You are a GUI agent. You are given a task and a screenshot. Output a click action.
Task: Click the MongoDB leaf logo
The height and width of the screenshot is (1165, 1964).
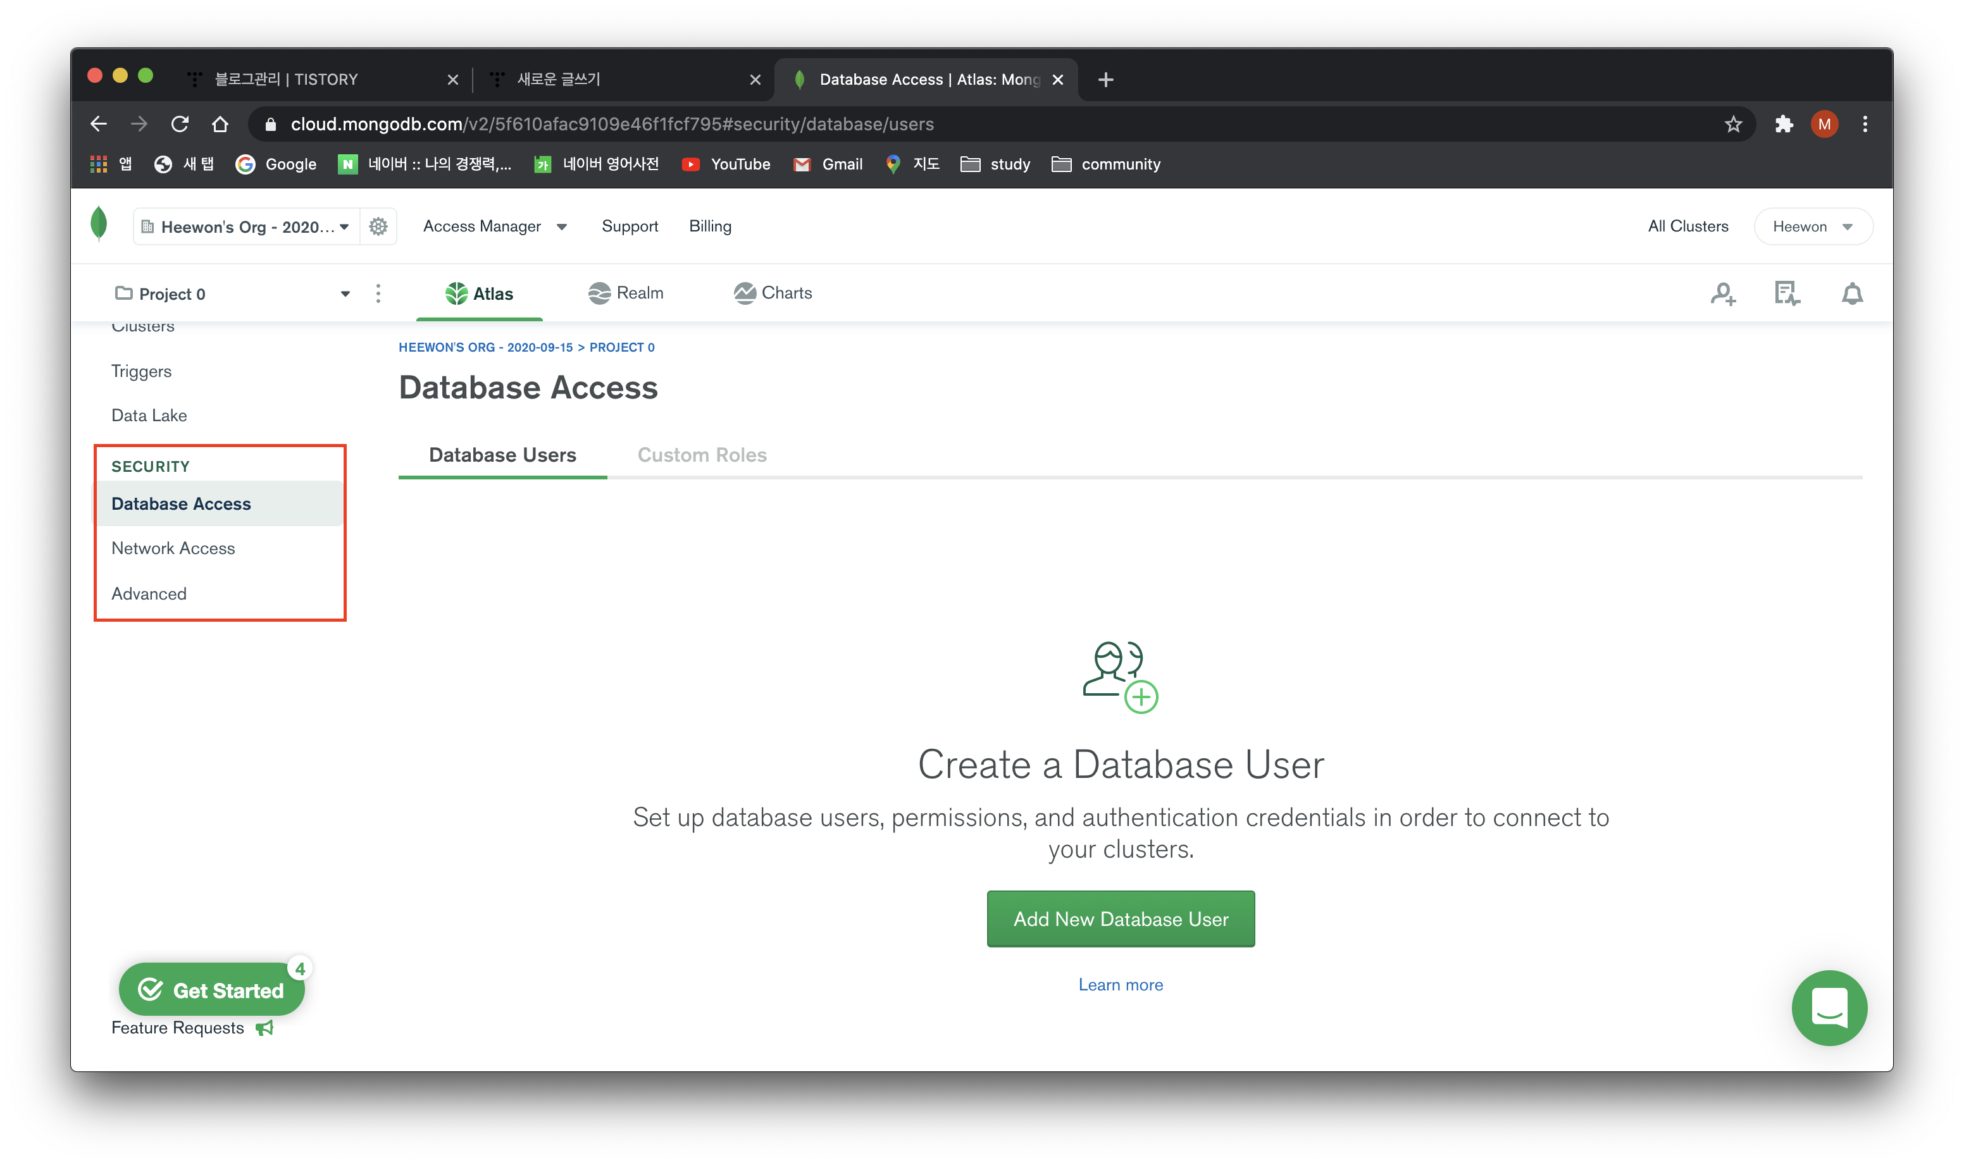pyautogui.click(x=99, y=225)
